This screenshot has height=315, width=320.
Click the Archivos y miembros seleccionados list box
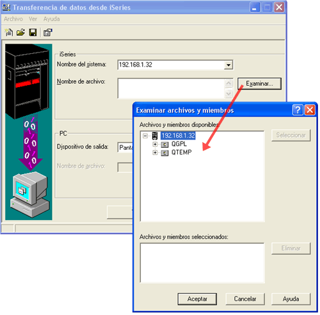202,263
